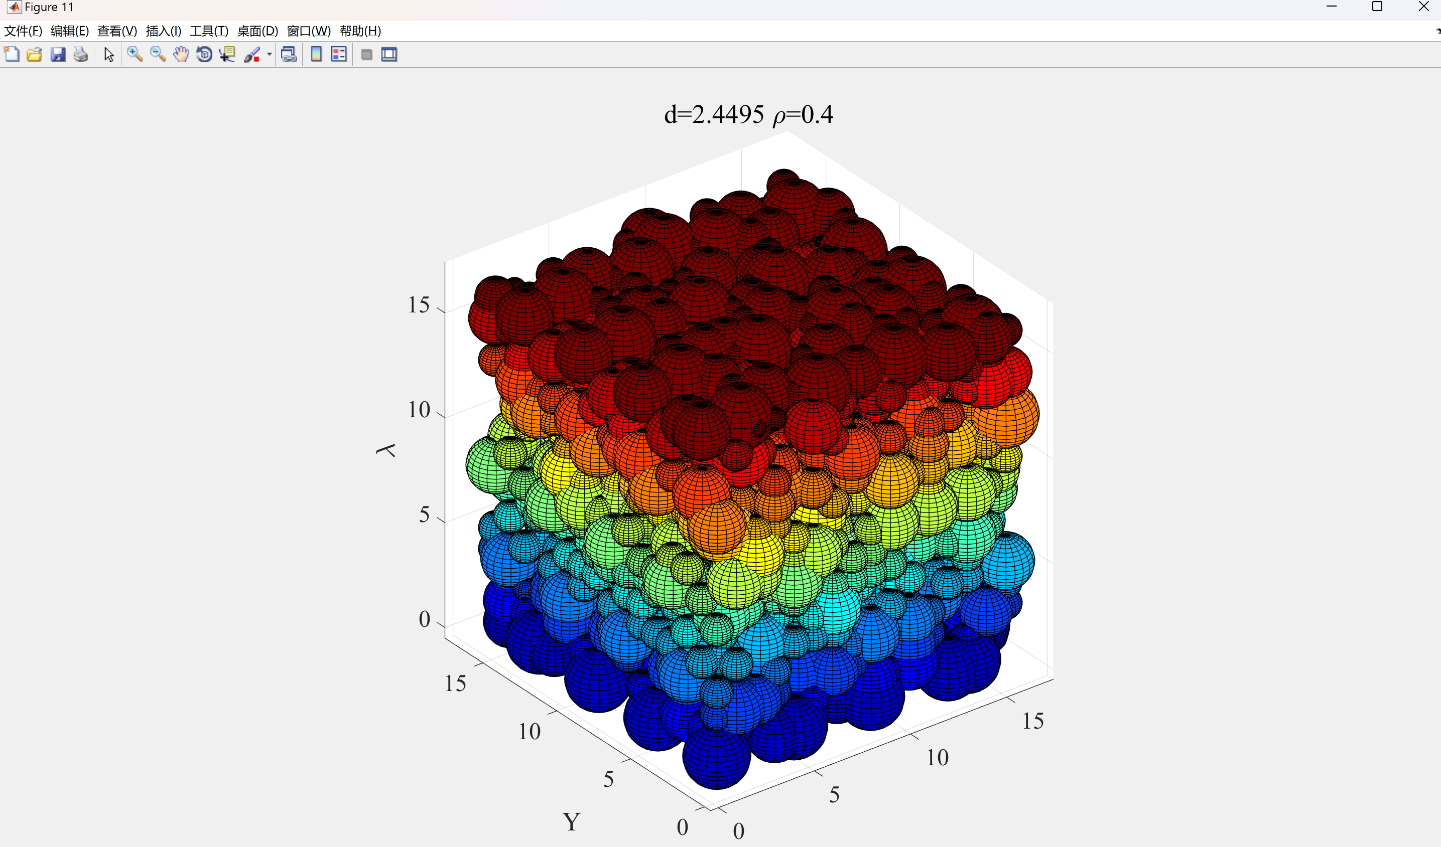Open the 插入(I) menu
1441x847 pixels.
(164, 31)
